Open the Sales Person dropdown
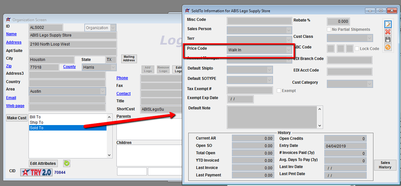The width and height of the screenshot is (401, 186). (x=289, y=30)
